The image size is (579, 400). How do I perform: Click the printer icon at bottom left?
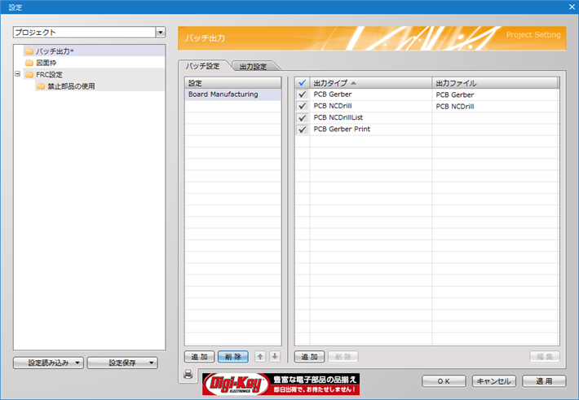[x=188, y=374]
